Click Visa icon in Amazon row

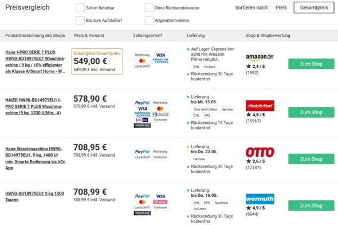click(160, 55)
